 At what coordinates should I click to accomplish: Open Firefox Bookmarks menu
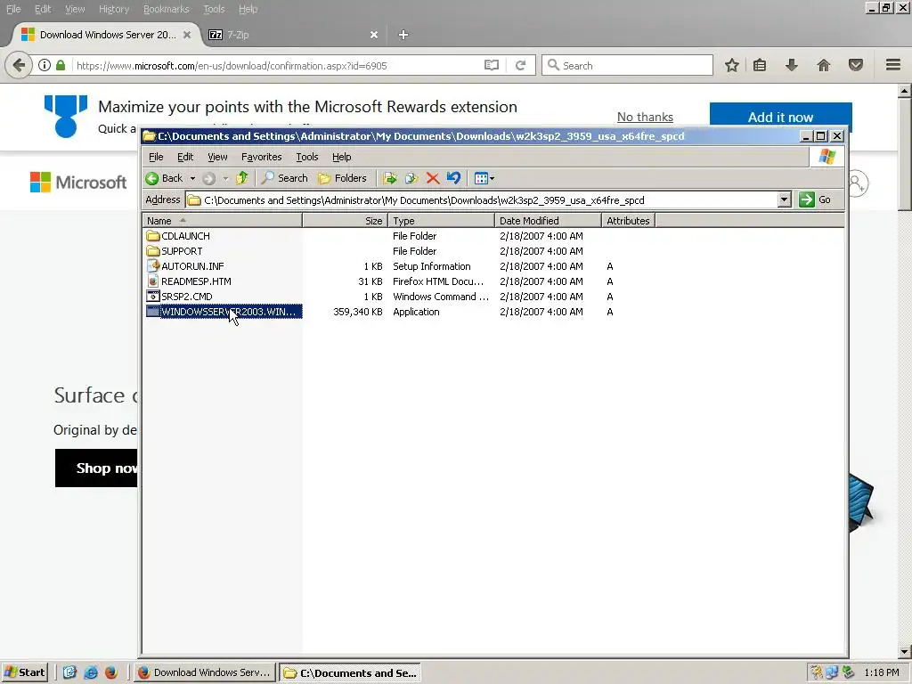click(166, 9)
